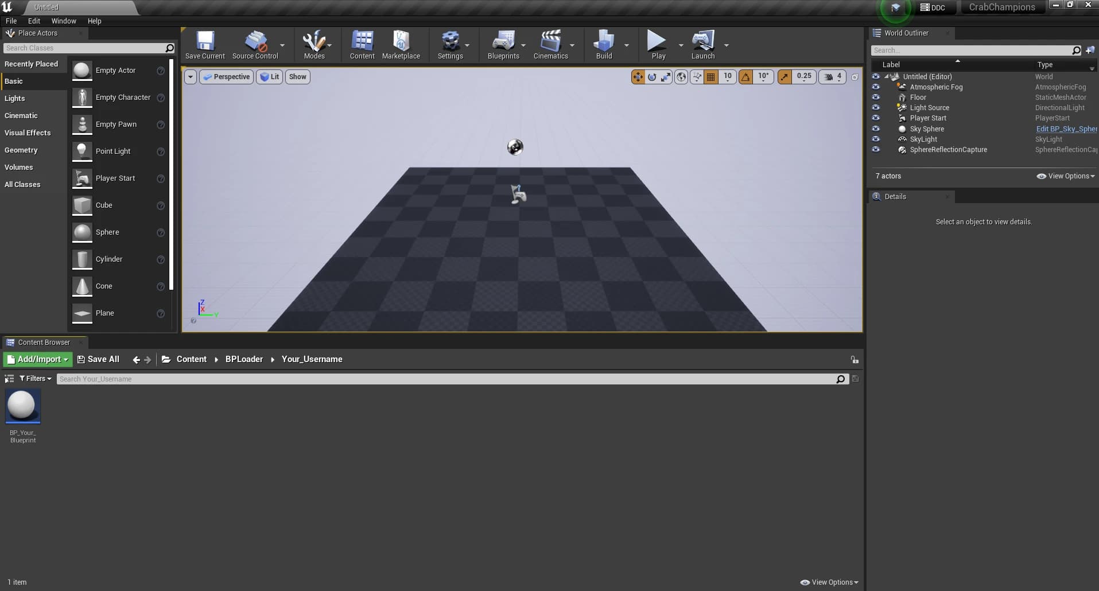Save search as collection icon in Content Browser
Image resolution: width=1099 pixels, height=591 pixels.
[855, 379]
